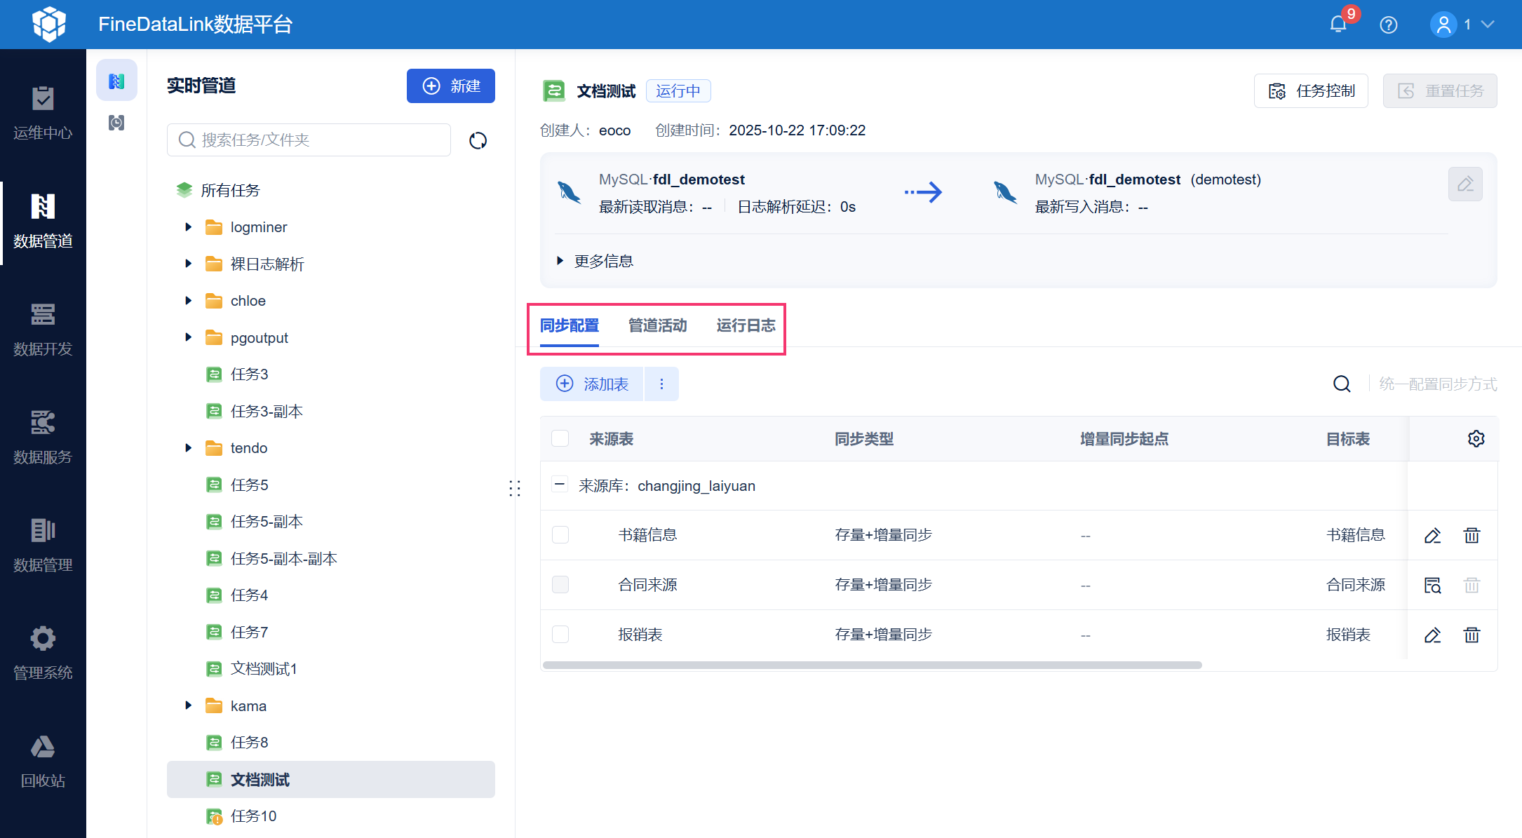The image size is (1522, 838).
Task: Click the refresh task list icon
Action: (x=478, y=140)
